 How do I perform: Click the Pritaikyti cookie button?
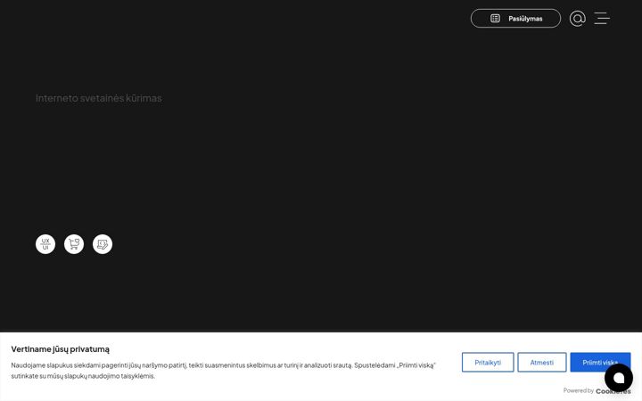click(488, 362)
